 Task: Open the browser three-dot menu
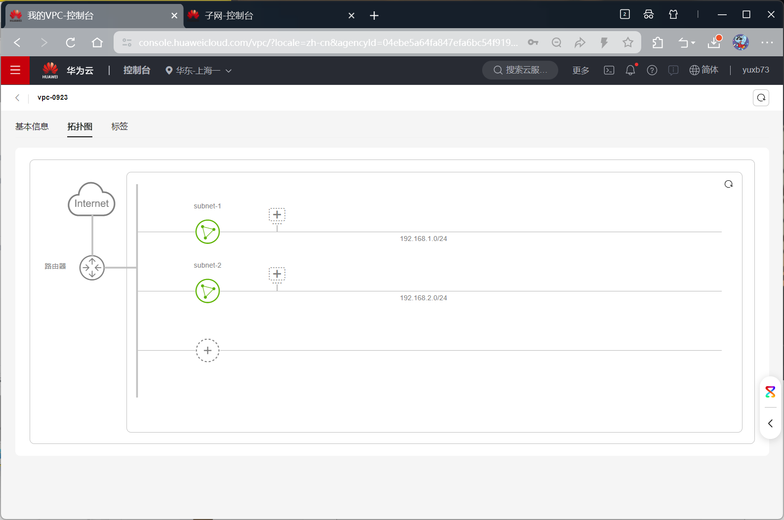767,42
